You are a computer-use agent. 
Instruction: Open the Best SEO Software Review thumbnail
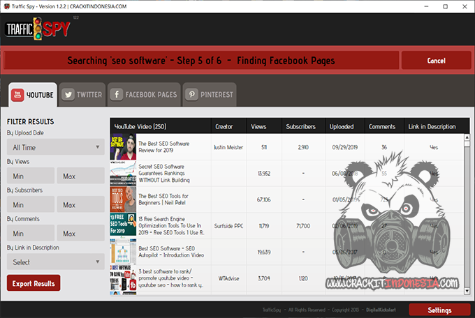(123, 147)
